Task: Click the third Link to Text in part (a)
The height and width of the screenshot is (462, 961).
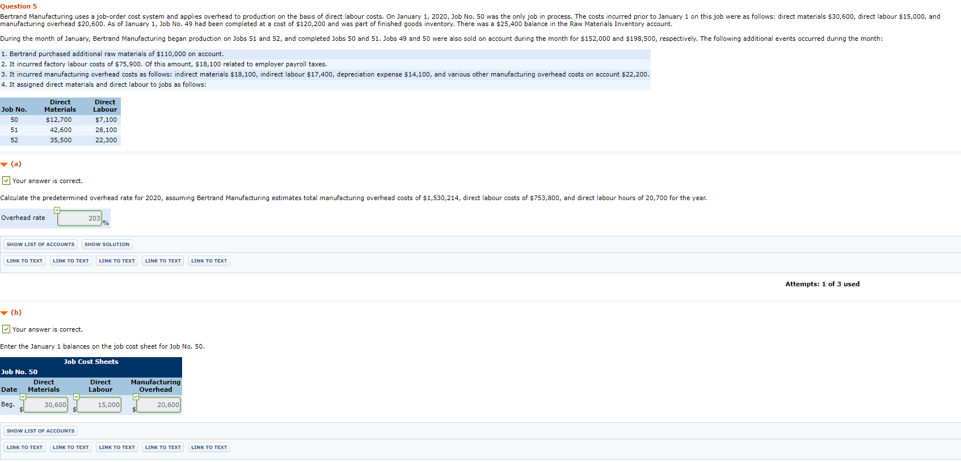Action: pyautogui.click(x=117, y=261)
